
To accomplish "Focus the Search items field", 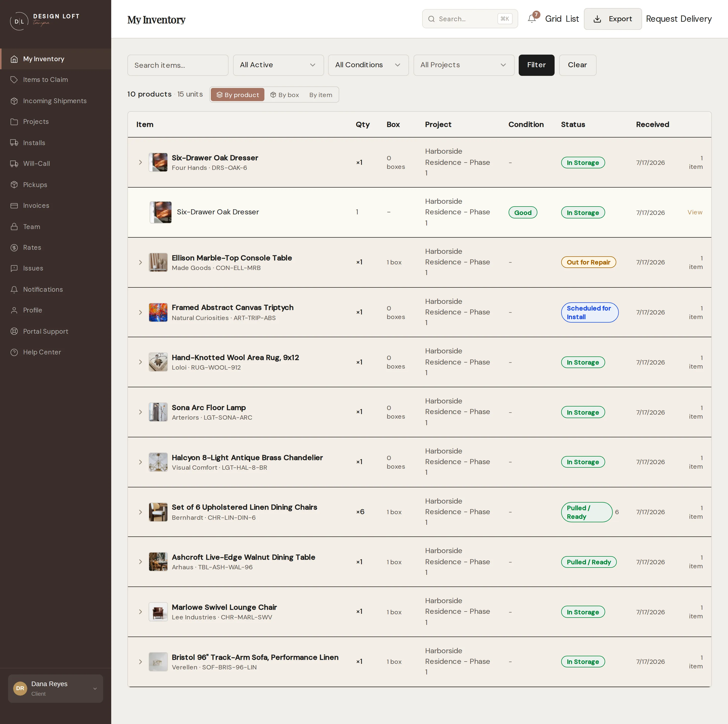I will (x=178, y=65).
